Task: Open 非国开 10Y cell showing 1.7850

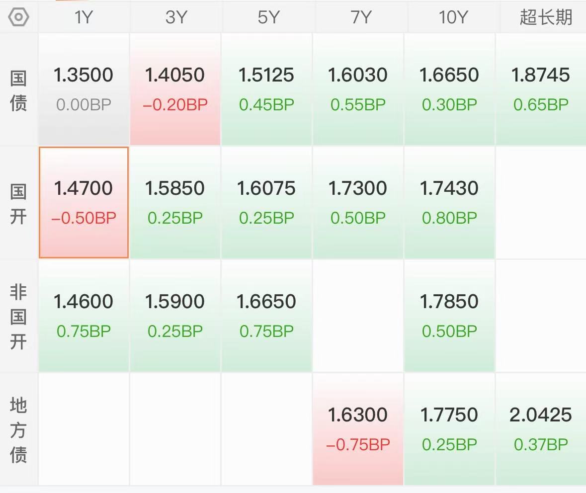Action: (x=449, y=316)
